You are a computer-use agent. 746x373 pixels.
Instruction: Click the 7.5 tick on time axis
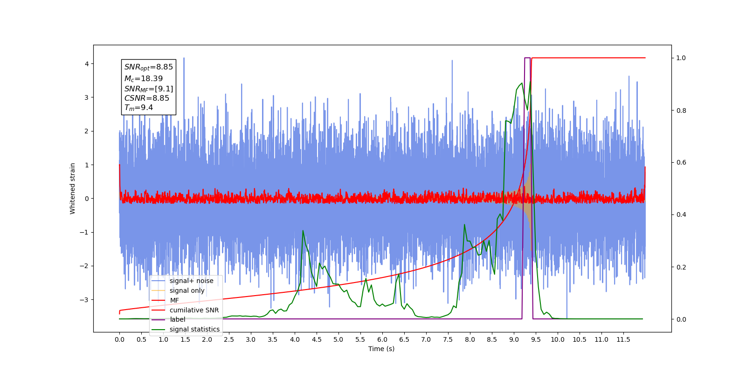[x=448, y=339]
